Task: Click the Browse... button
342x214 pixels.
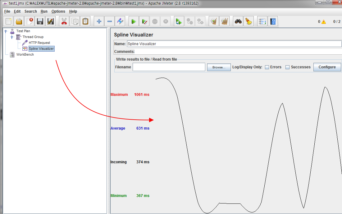Action: [219, 67]
